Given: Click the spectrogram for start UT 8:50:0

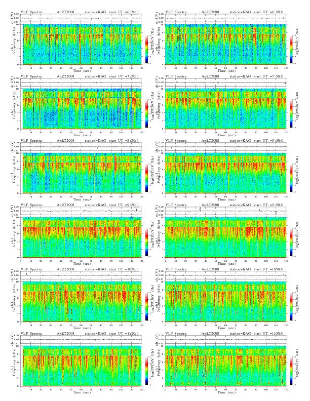Looking at the screenshot, I should (x=225, y=173).
